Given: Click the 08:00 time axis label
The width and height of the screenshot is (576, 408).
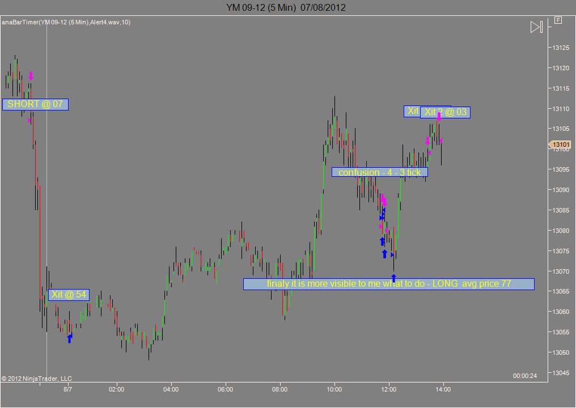Looking at the screenshot, I should [x=280, y=389].
